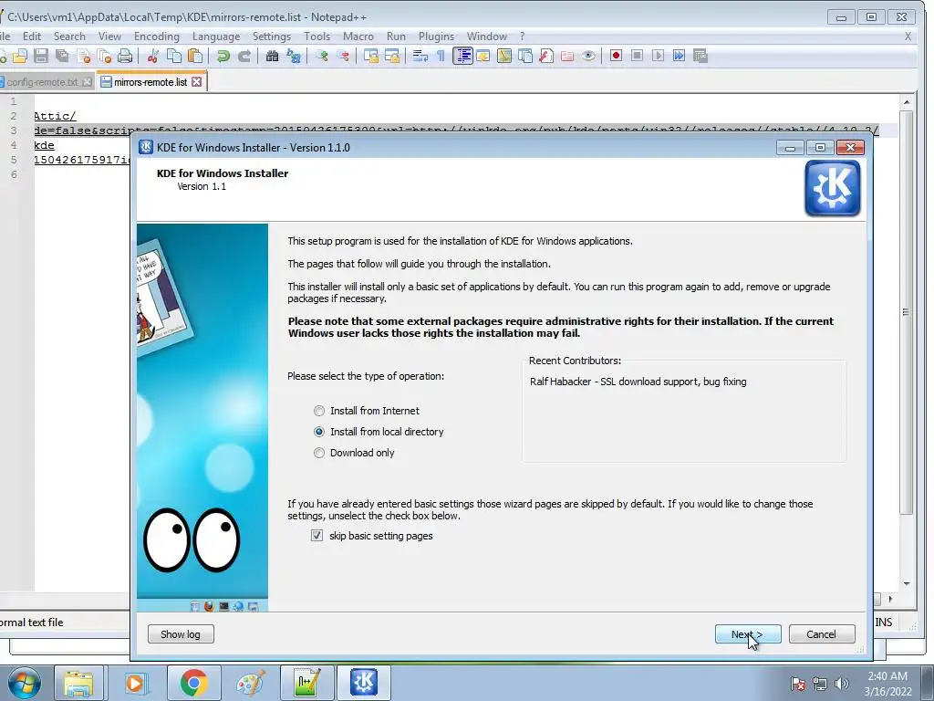Open the Language menu in Notepad++
Screen dimensions: 934x701
216,37
